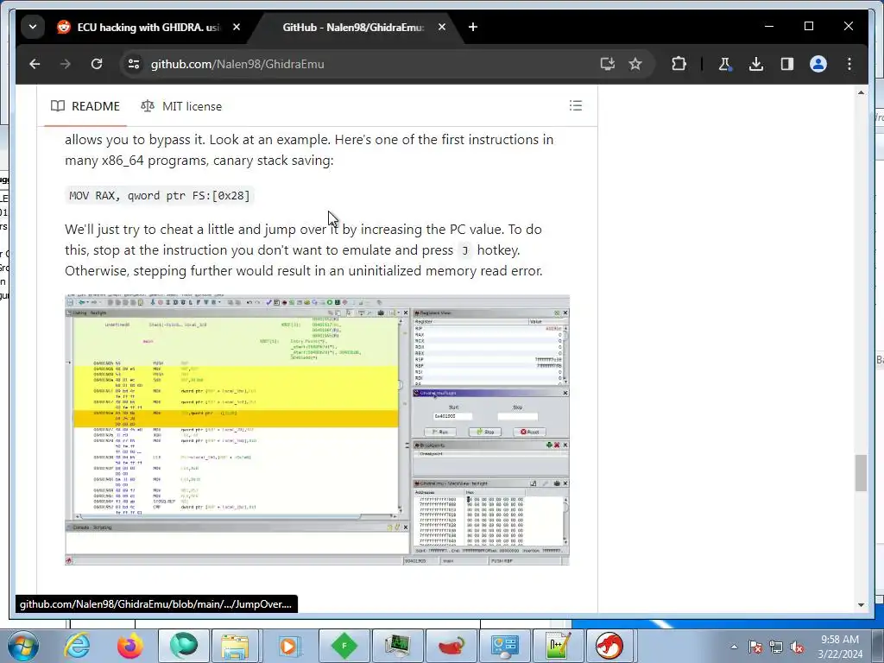This screenshot has width=884, height=663.
Task: Open the network tray icon
Action: 776,647
